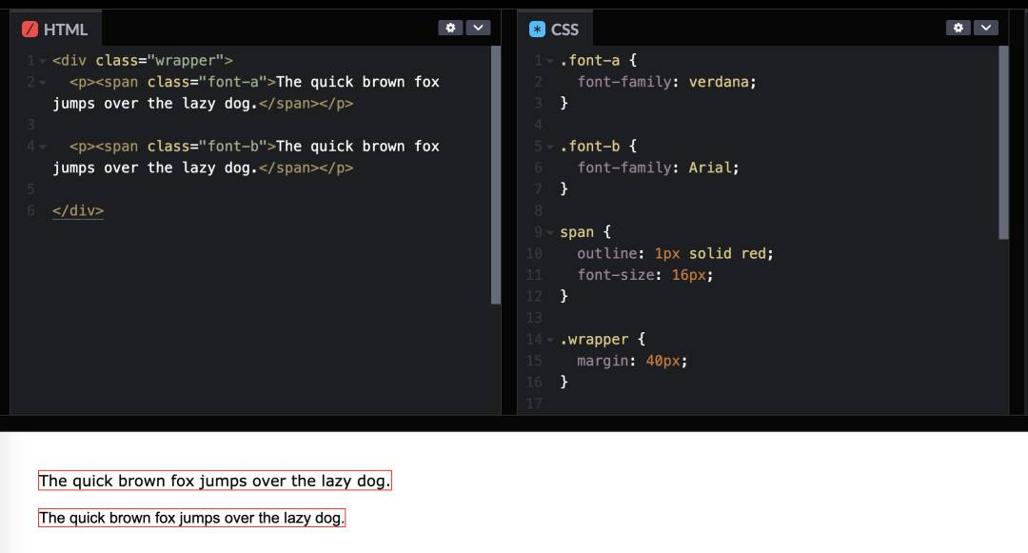The height and width of the screenshot is (553, 1028).
Task: Collapse the div wrapper fold arrow on HTML line 1
Action: [43, 61]
